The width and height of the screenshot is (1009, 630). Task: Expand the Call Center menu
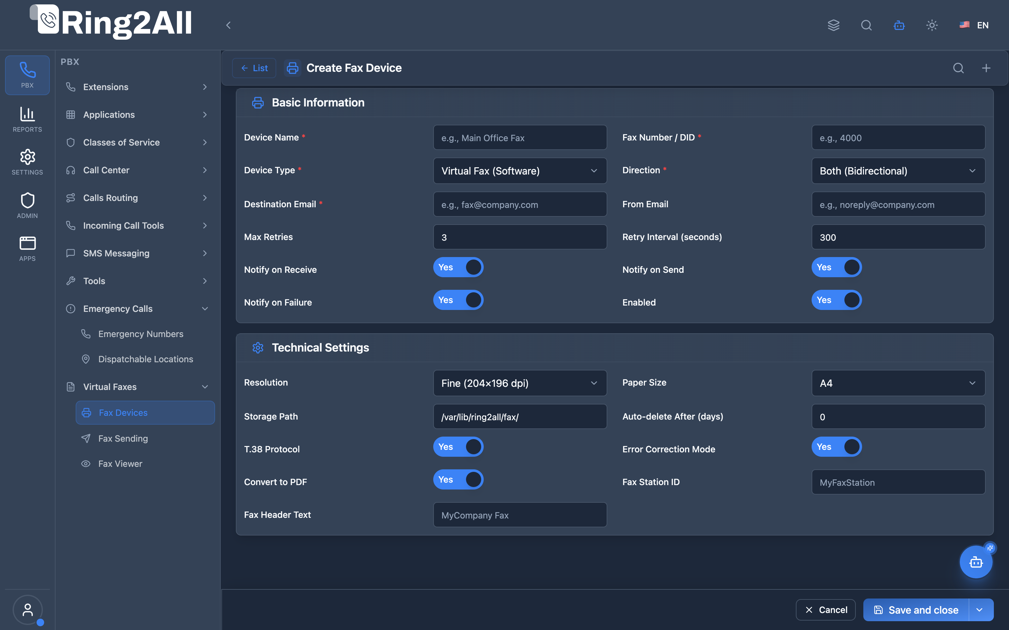pyautogui.click(x=137, y=170)
